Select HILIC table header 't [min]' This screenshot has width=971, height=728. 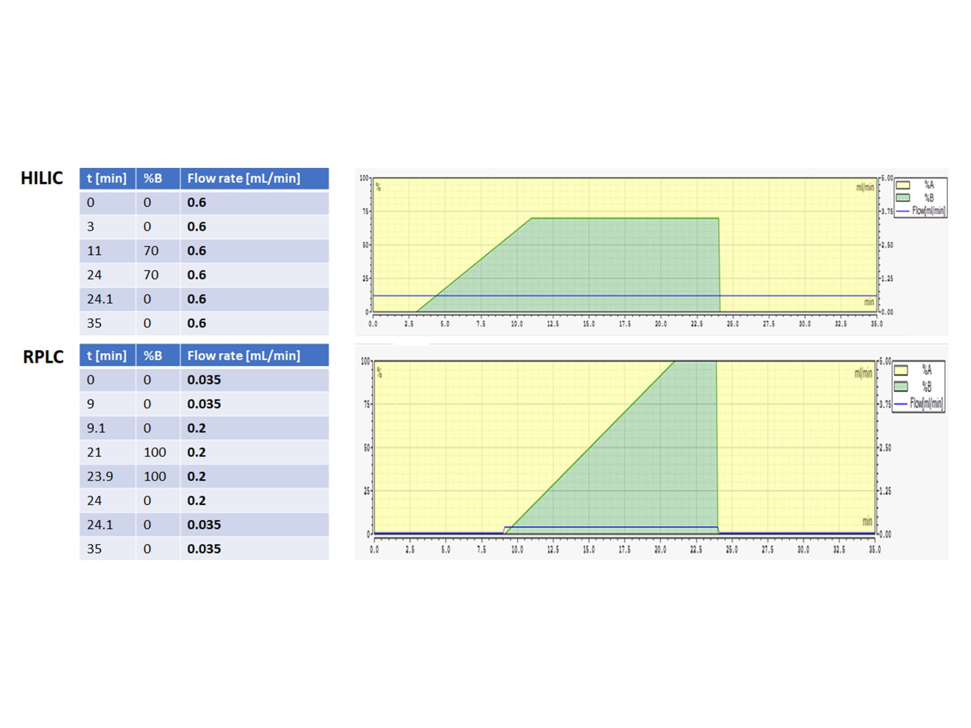[107, 179]
